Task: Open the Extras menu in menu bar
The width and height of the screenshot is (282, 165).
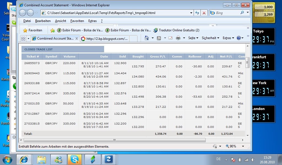Action: point(93,21)
